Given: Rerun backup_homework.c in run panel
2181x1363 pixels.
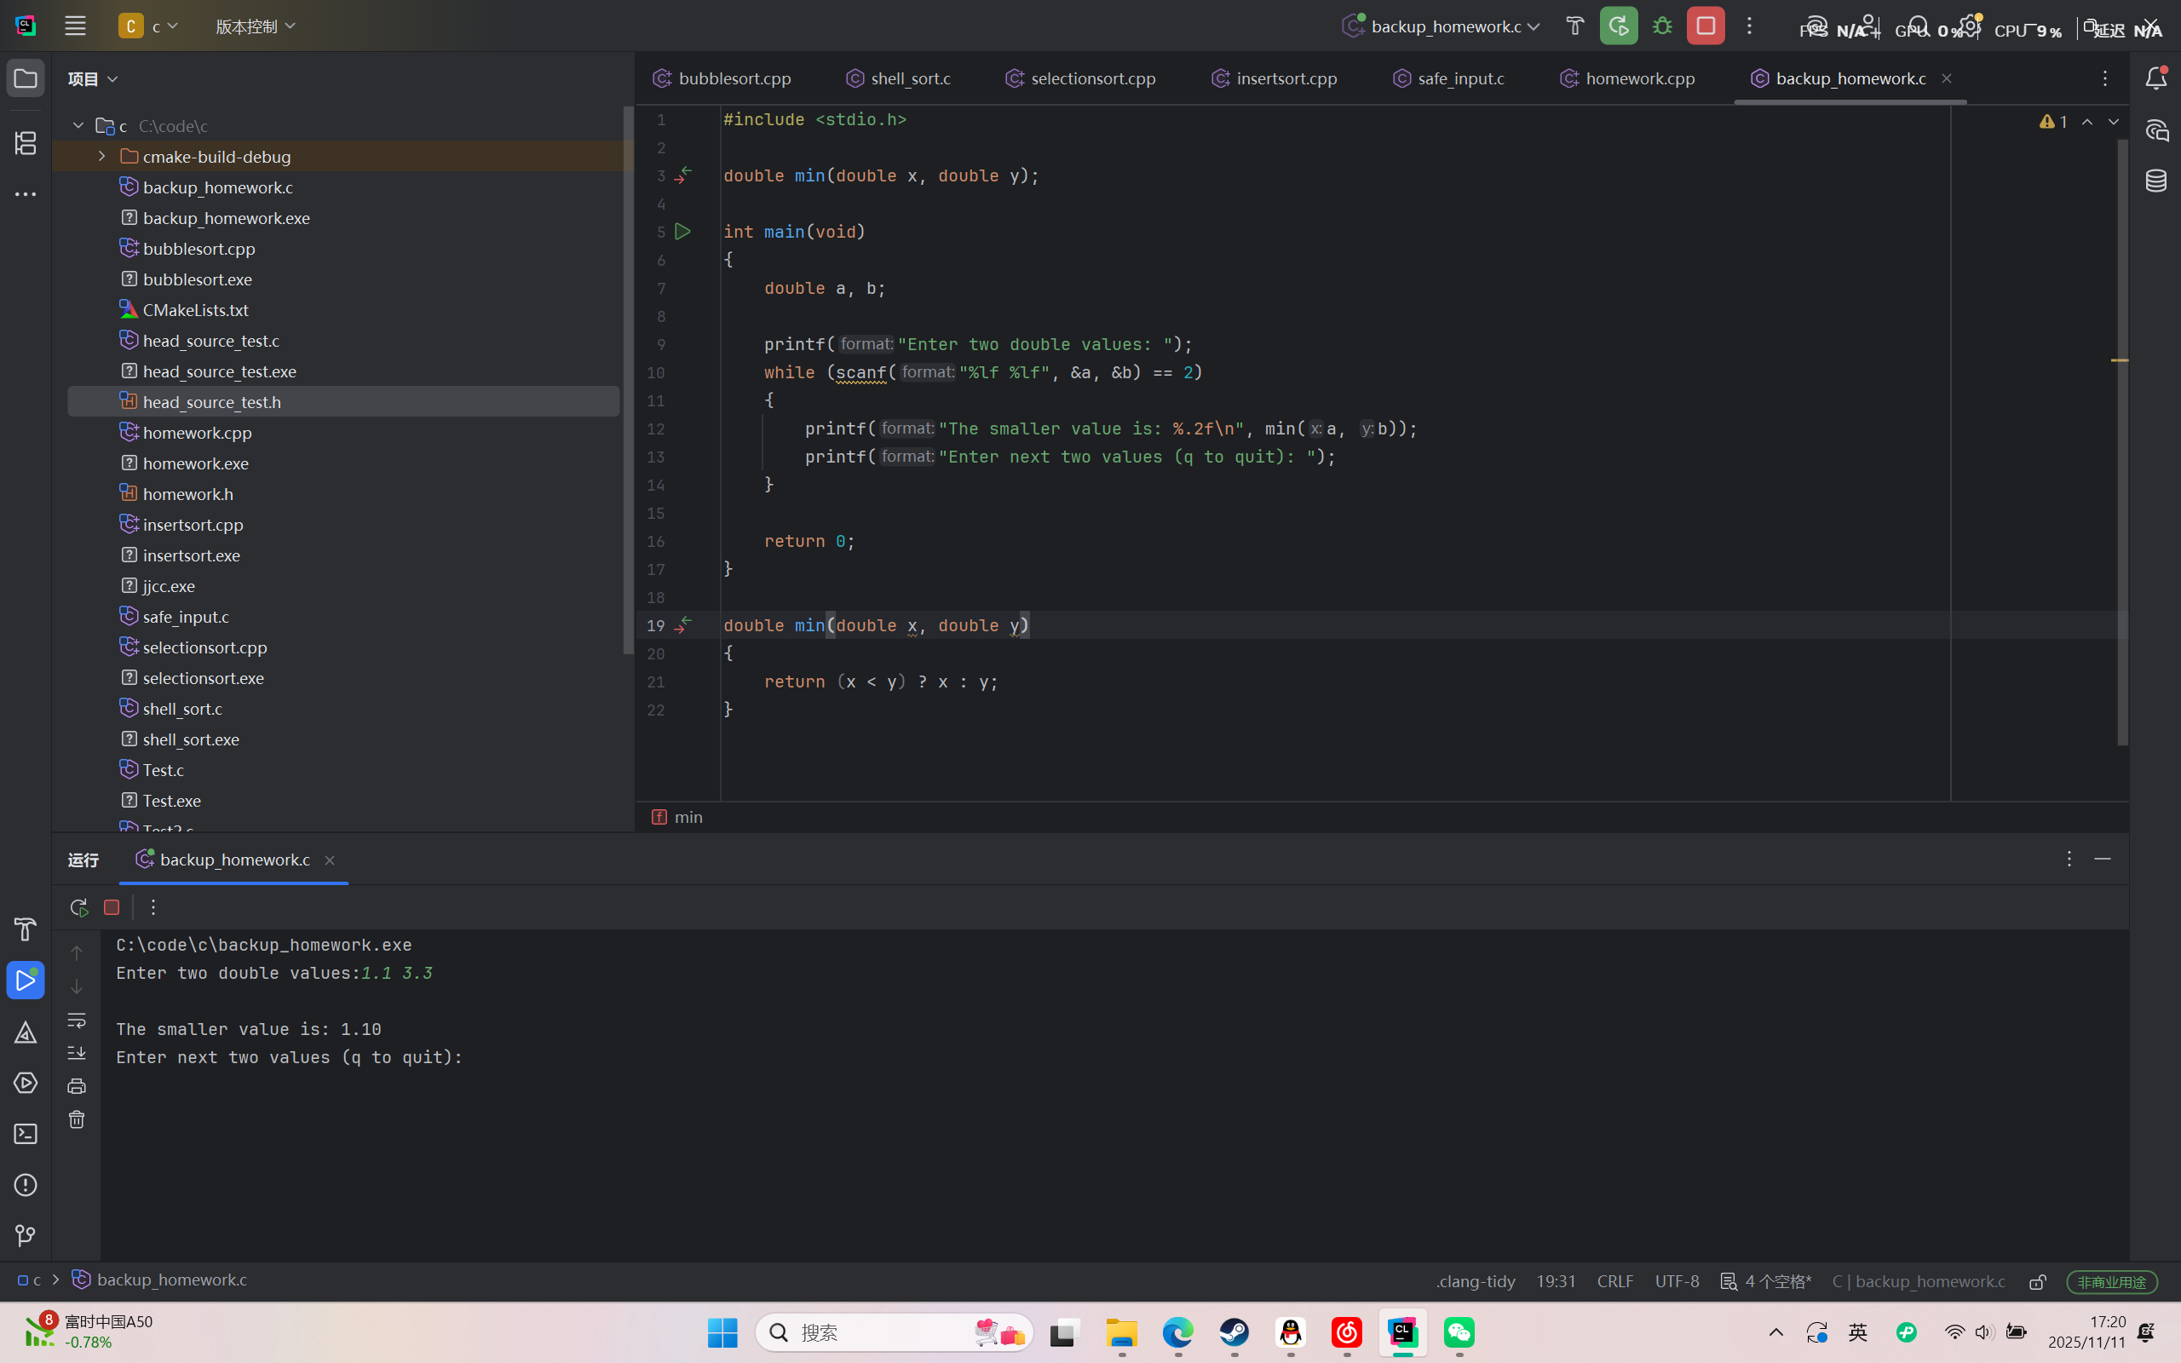Looking at the screenshot, I should (78, 907).
